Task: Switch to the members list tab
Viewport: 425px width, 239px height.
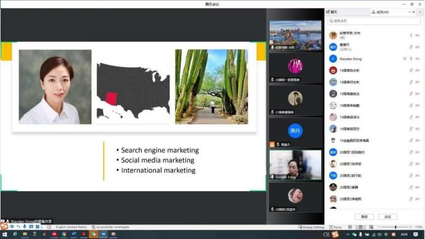Action: 380,12
